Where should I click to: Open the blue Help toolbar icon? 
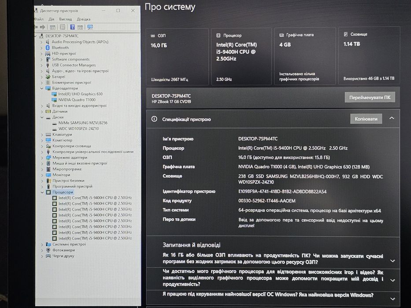pos(73,27)
